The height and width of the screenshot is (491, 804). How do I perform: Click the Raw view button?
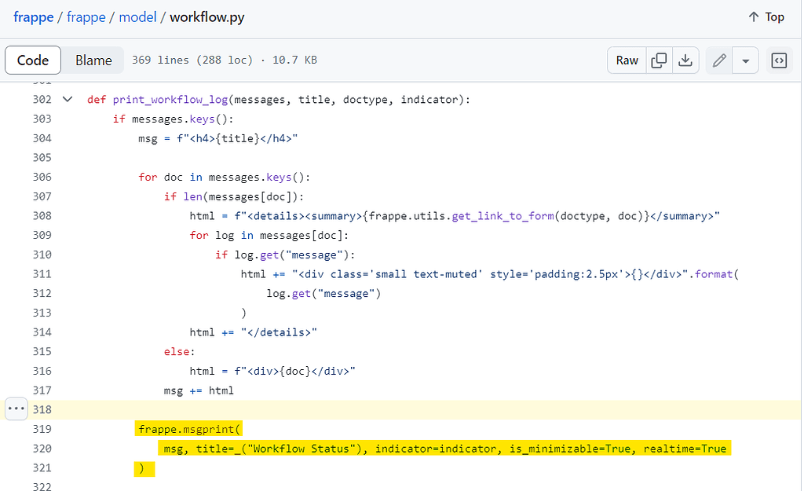tap(626, 60)
